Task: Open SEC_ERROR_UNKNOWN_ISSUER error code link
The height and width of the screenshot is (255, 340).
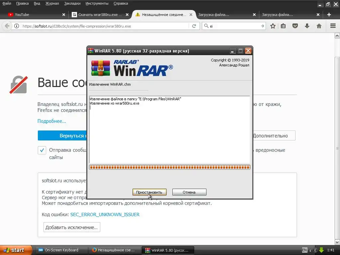Action: click(105, 214)
